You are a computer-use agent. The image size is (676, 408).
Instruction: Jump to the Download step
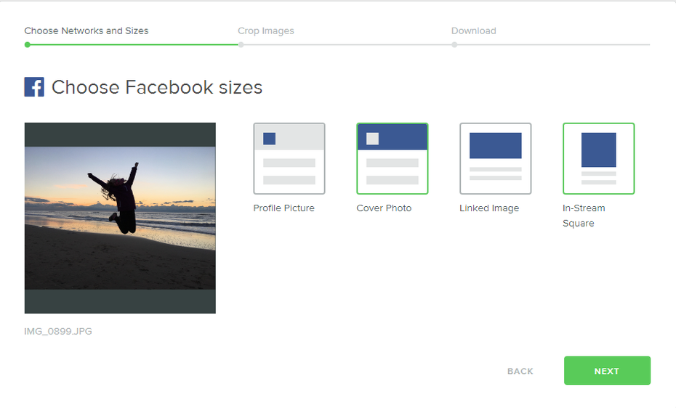click(473, 30)
